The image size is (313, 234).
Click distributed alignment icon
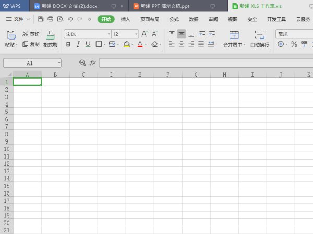(x=211, y=44)
